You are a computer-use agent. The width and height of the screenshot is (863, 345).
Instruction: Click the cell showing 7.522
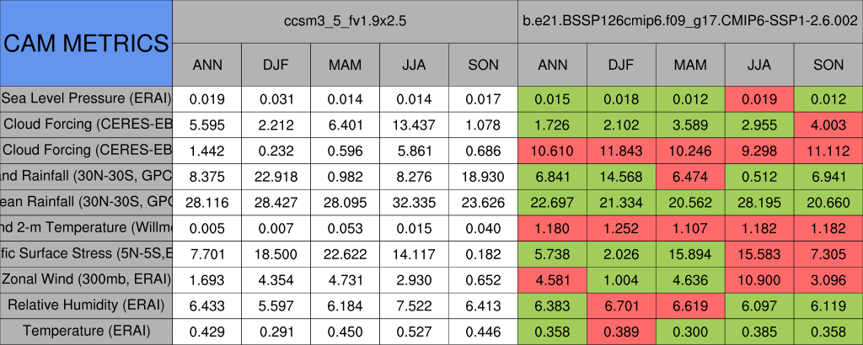414,305
